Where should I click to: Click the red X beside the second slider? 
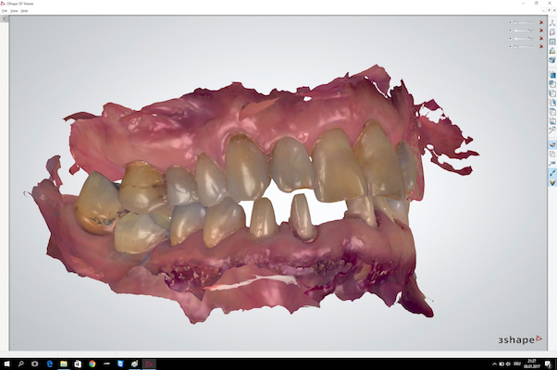(x=541, y=31)
